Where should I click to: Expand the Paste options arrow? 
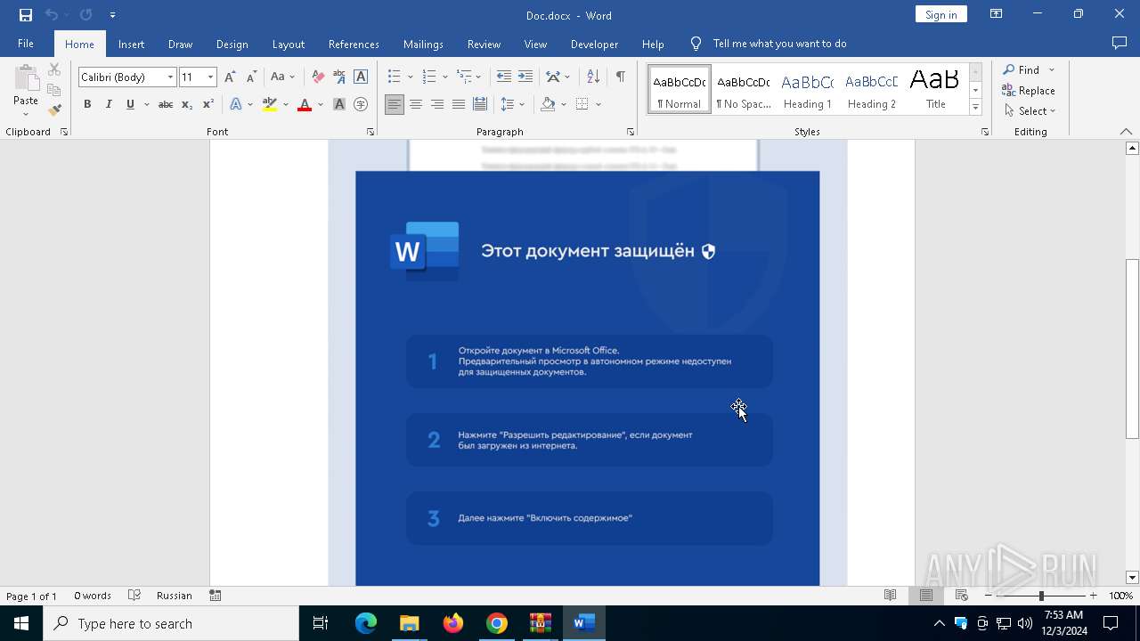26,114
